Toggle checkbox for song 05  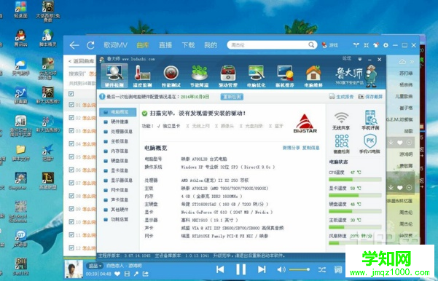(71, 157)
